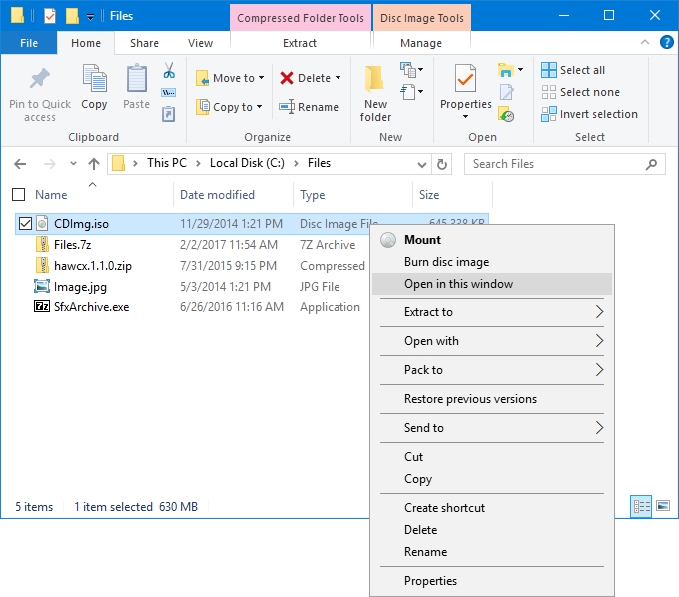Screen dimensions: 679x597
Task: Click the Edit icon in Open group
Action: pos(506,92)
